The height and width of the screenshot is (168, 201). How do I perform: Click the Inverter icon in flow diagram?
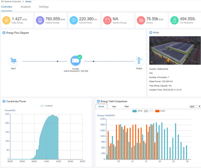point(76,61)
